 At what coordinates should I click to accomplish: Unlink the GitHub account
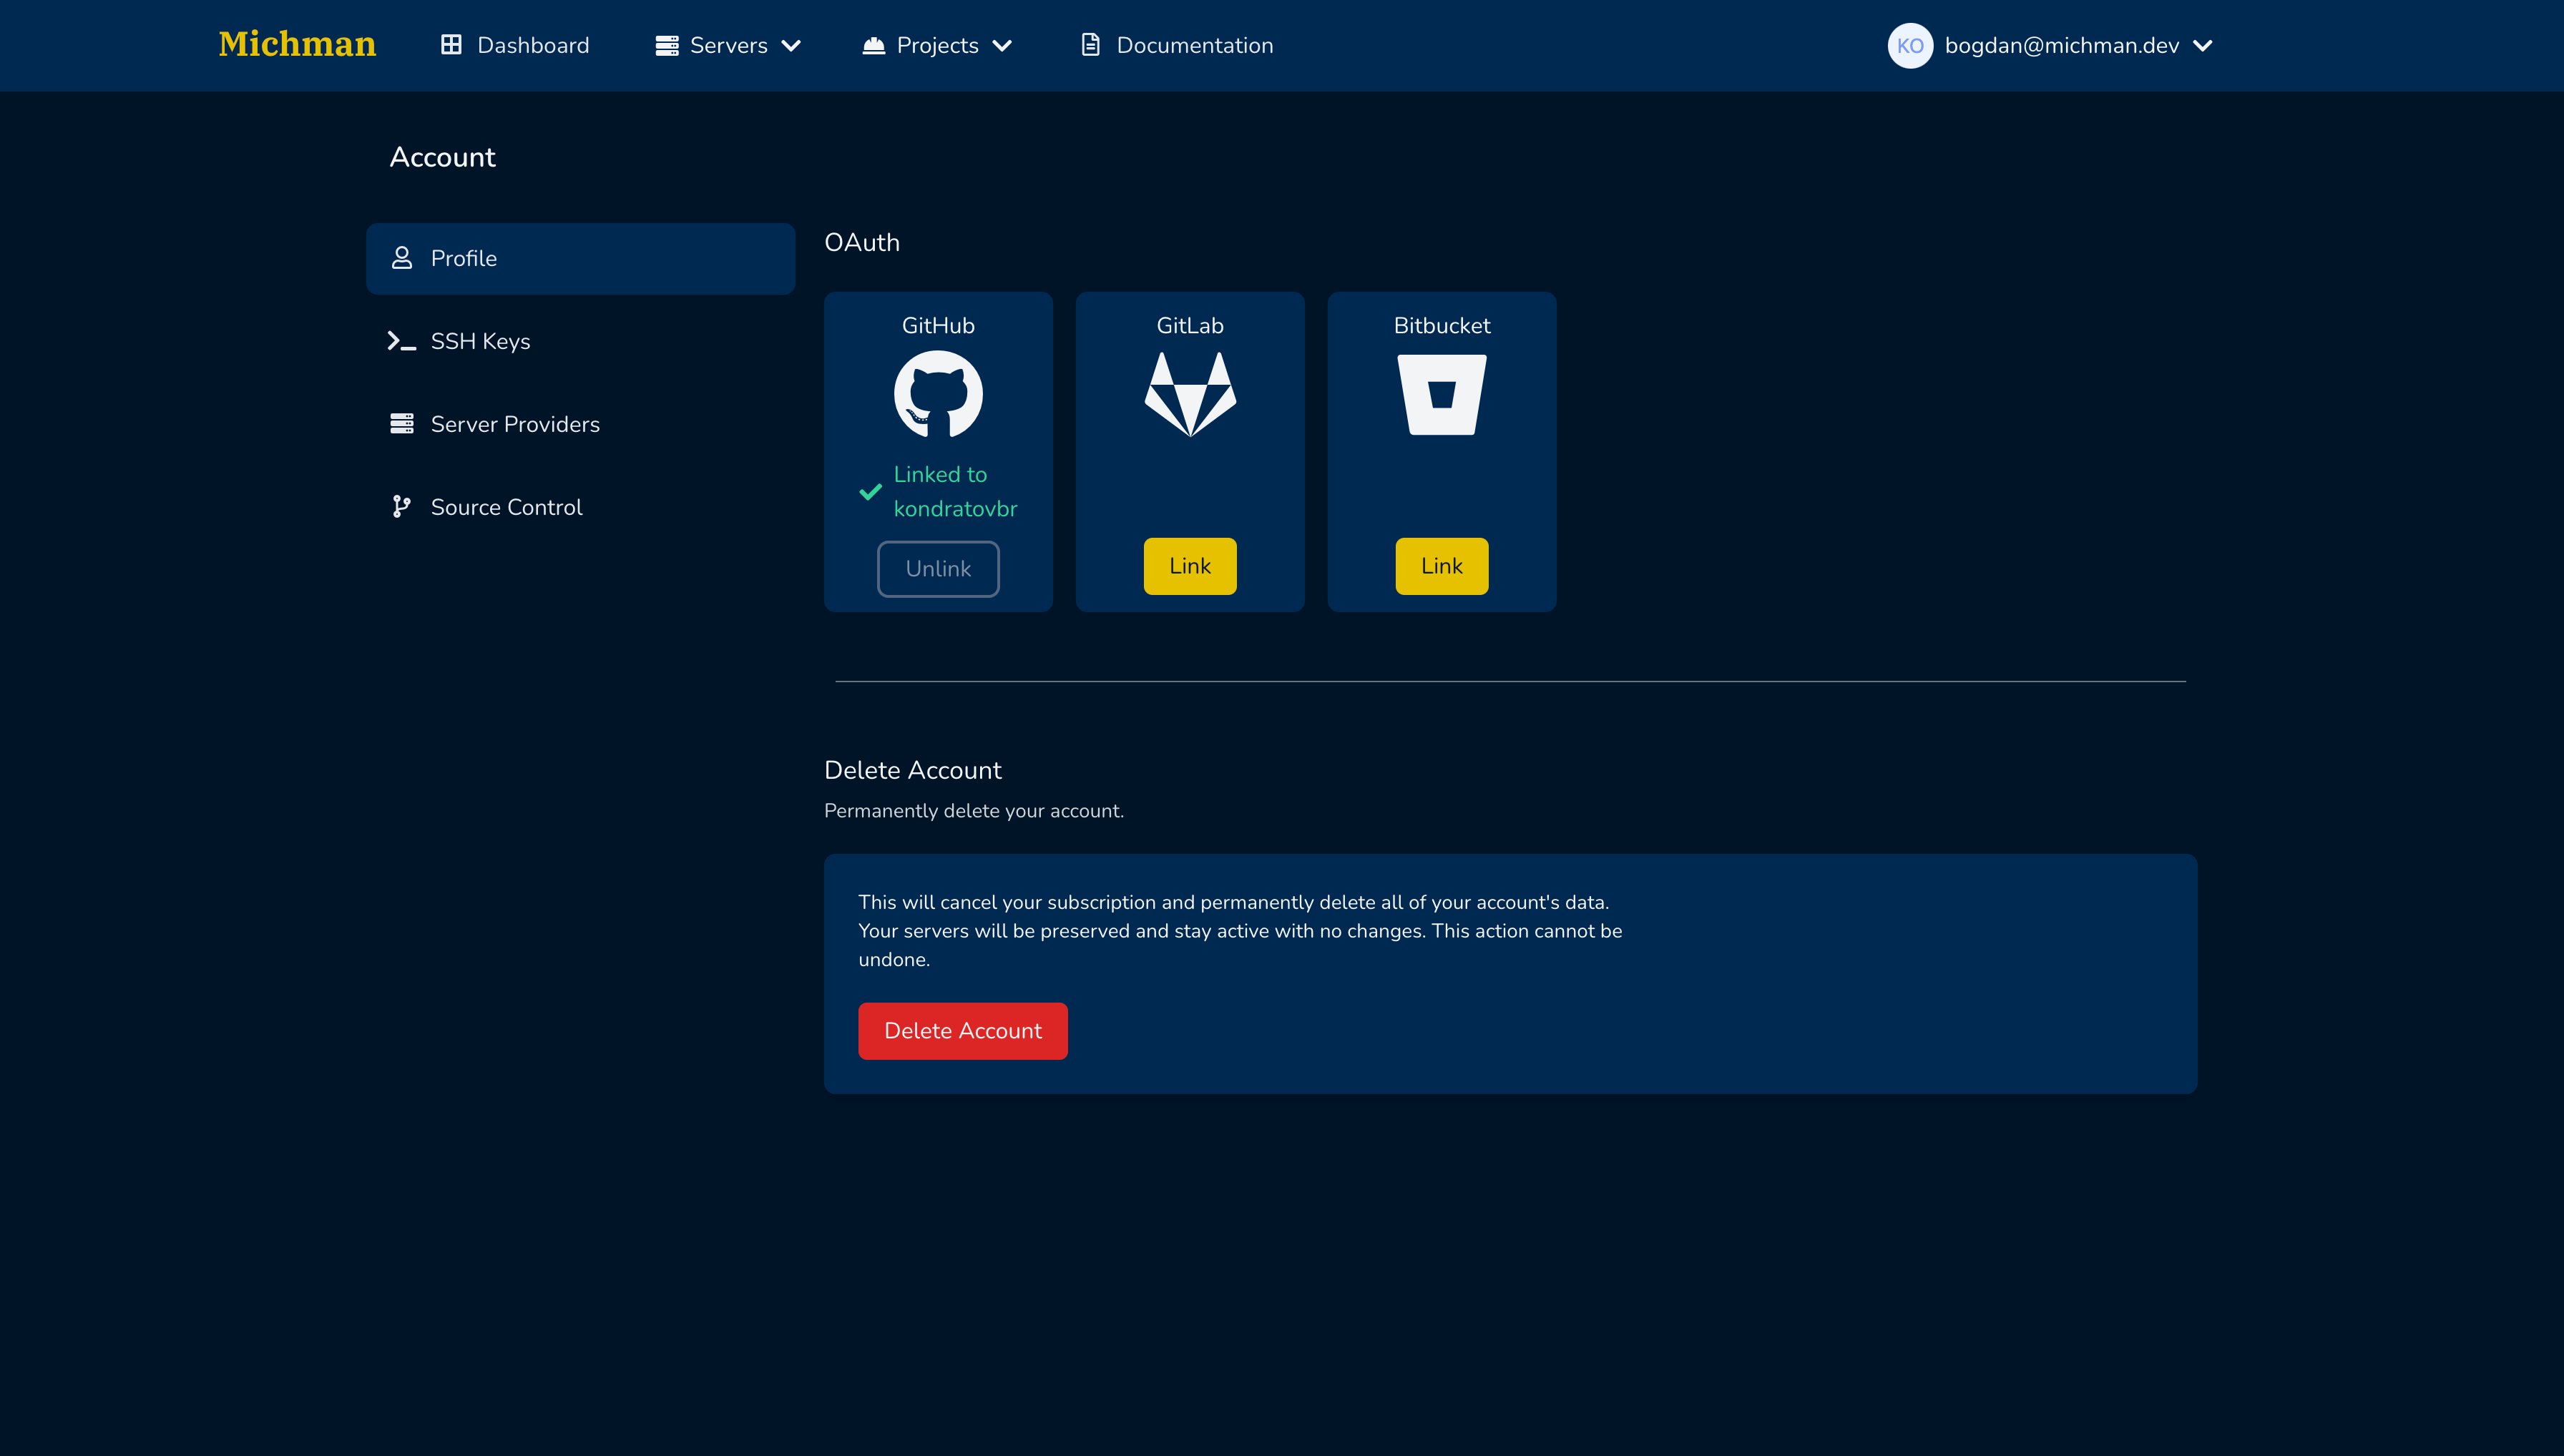937,569
